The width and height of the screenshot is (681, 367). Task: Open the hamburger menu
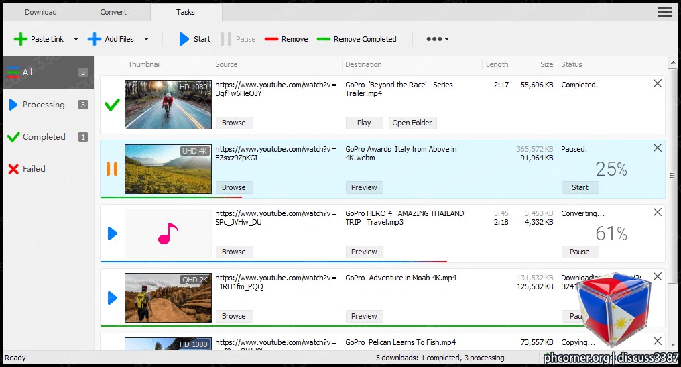click(x=664, y=12)
